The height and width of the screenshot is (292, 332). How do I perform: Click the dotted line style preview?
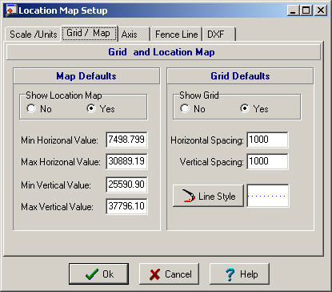[x=268, y=196]
